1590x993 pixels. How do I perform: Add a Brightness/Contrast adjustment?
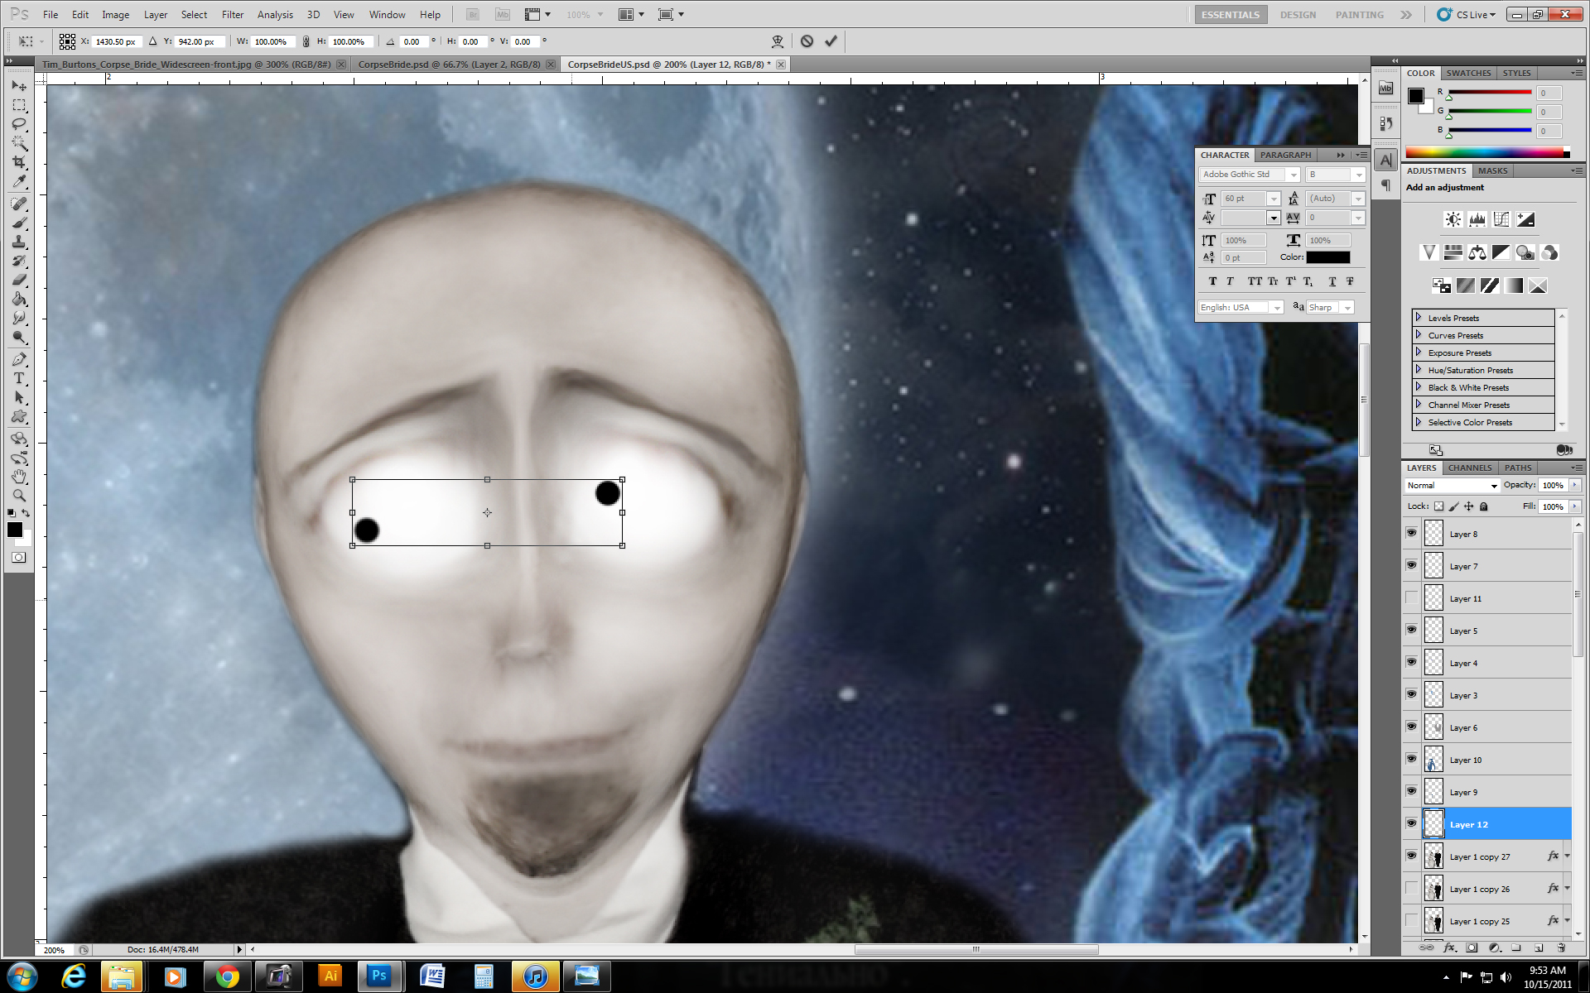coord(1453,219)
